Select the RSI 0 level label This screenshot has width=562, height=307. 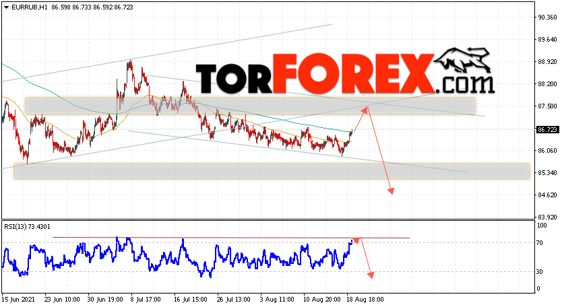point(538,289)
